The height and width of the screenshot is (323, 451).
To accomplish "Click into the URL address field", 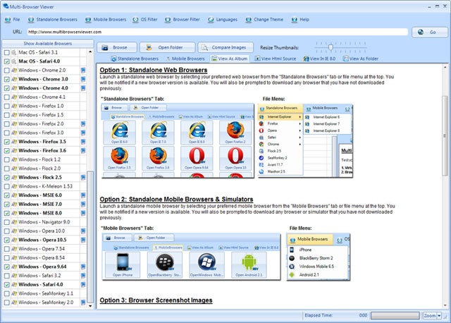I will click(218, 32).
